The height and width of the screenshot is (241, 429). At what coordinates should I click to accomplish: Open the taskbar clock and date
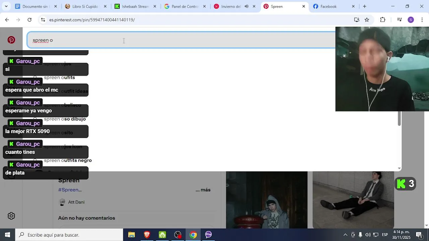(402, 235)
